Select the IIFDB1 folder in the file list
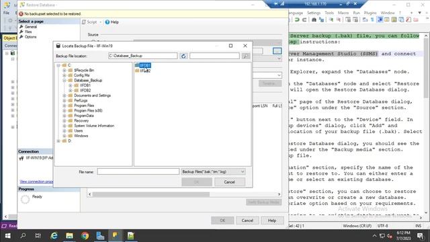Image resolution: width=430 pixels, height=242 pixels. click(x=143, y=65)
